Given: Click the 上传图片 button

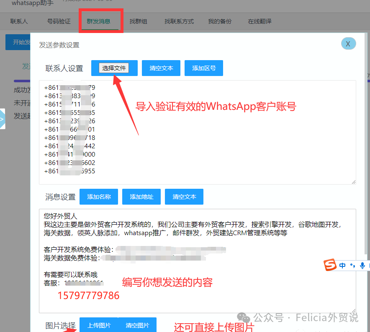Looking at the screenshot, I should pyautogui.click(x=99, y=325).
